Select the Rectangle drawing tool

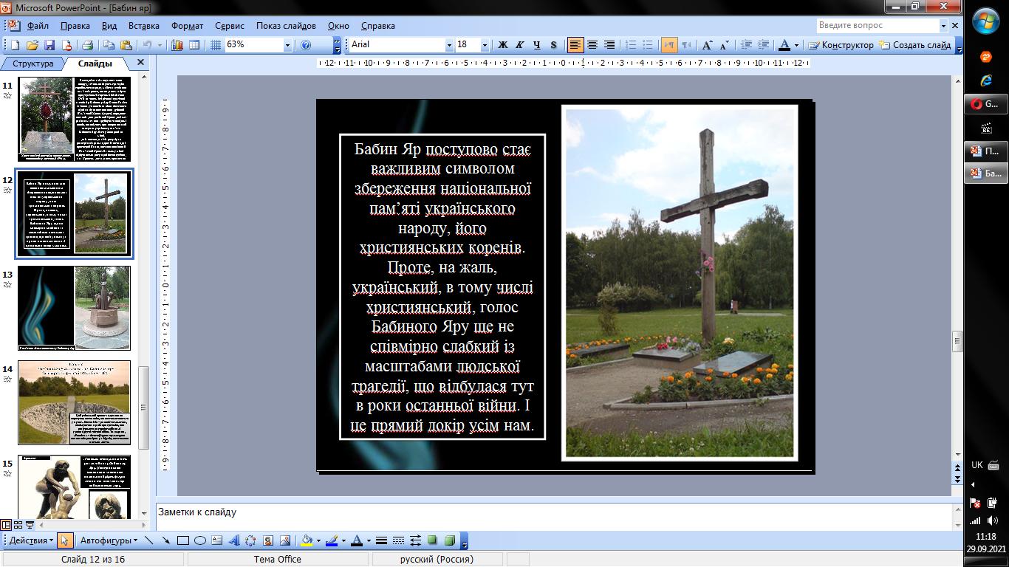(x=182, y=540)
